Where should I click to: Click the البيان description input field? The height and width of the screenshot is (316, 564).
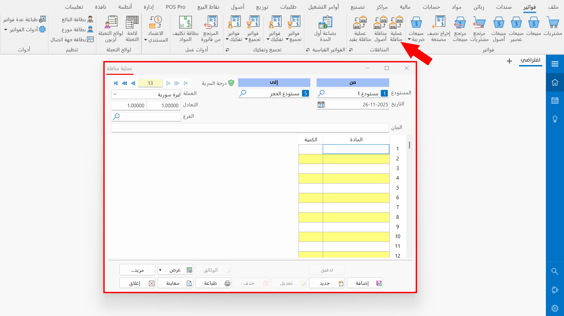(250, 128)
